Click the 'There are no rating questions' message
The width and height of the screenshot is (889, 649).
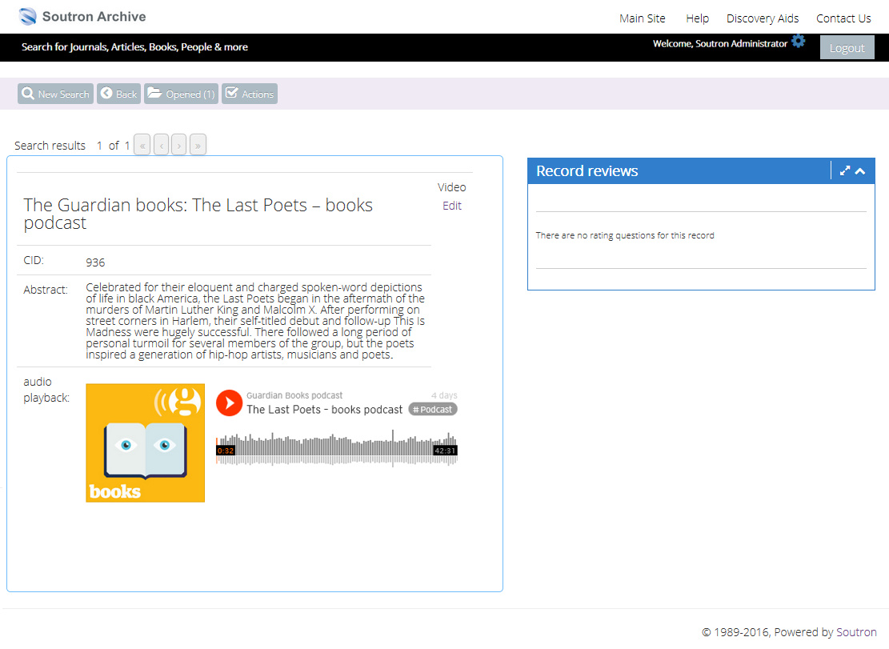pyautogui.click(x=625, y=235)
